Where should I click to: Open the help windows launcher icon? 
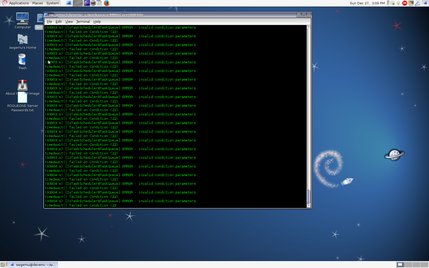(99, 3)
